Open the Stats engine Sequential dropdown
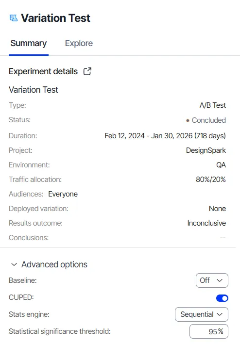Image resolution: width=240 pixels, height=344 pixels. click(x=202, y=314)
